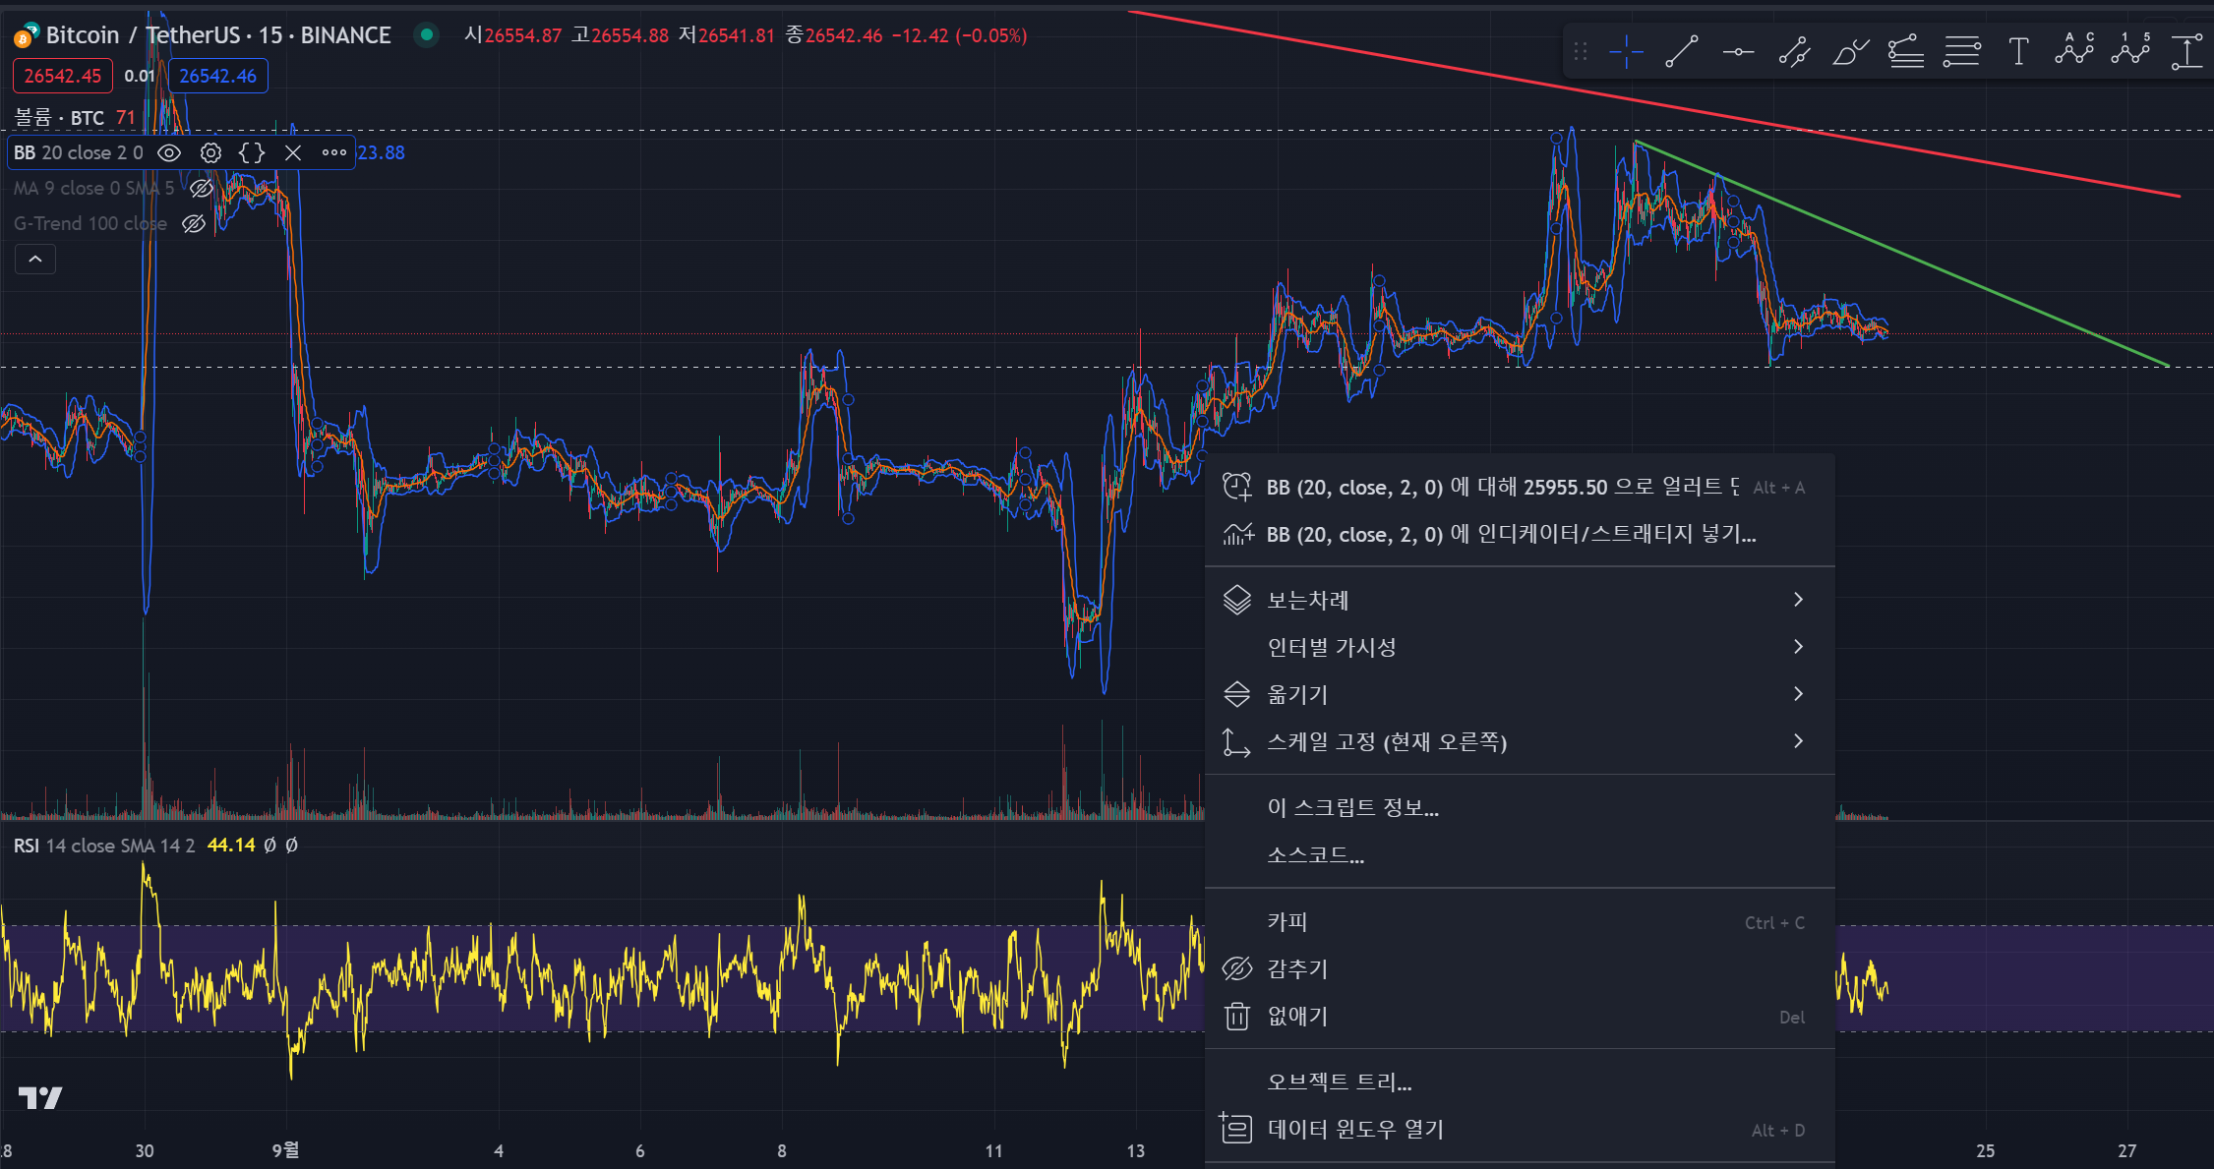The height and width of the screenshot is (1169, 2214).
Task: Select the Fibonacci retracement lines tool
Action: (1962, 51)
